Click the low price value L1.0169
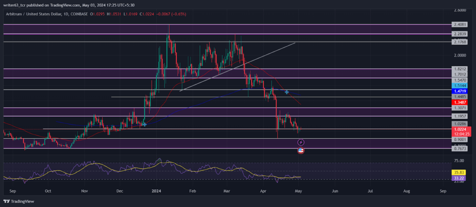Image resolution: width=476 pixels, height=207 pixels. (132, 14)
